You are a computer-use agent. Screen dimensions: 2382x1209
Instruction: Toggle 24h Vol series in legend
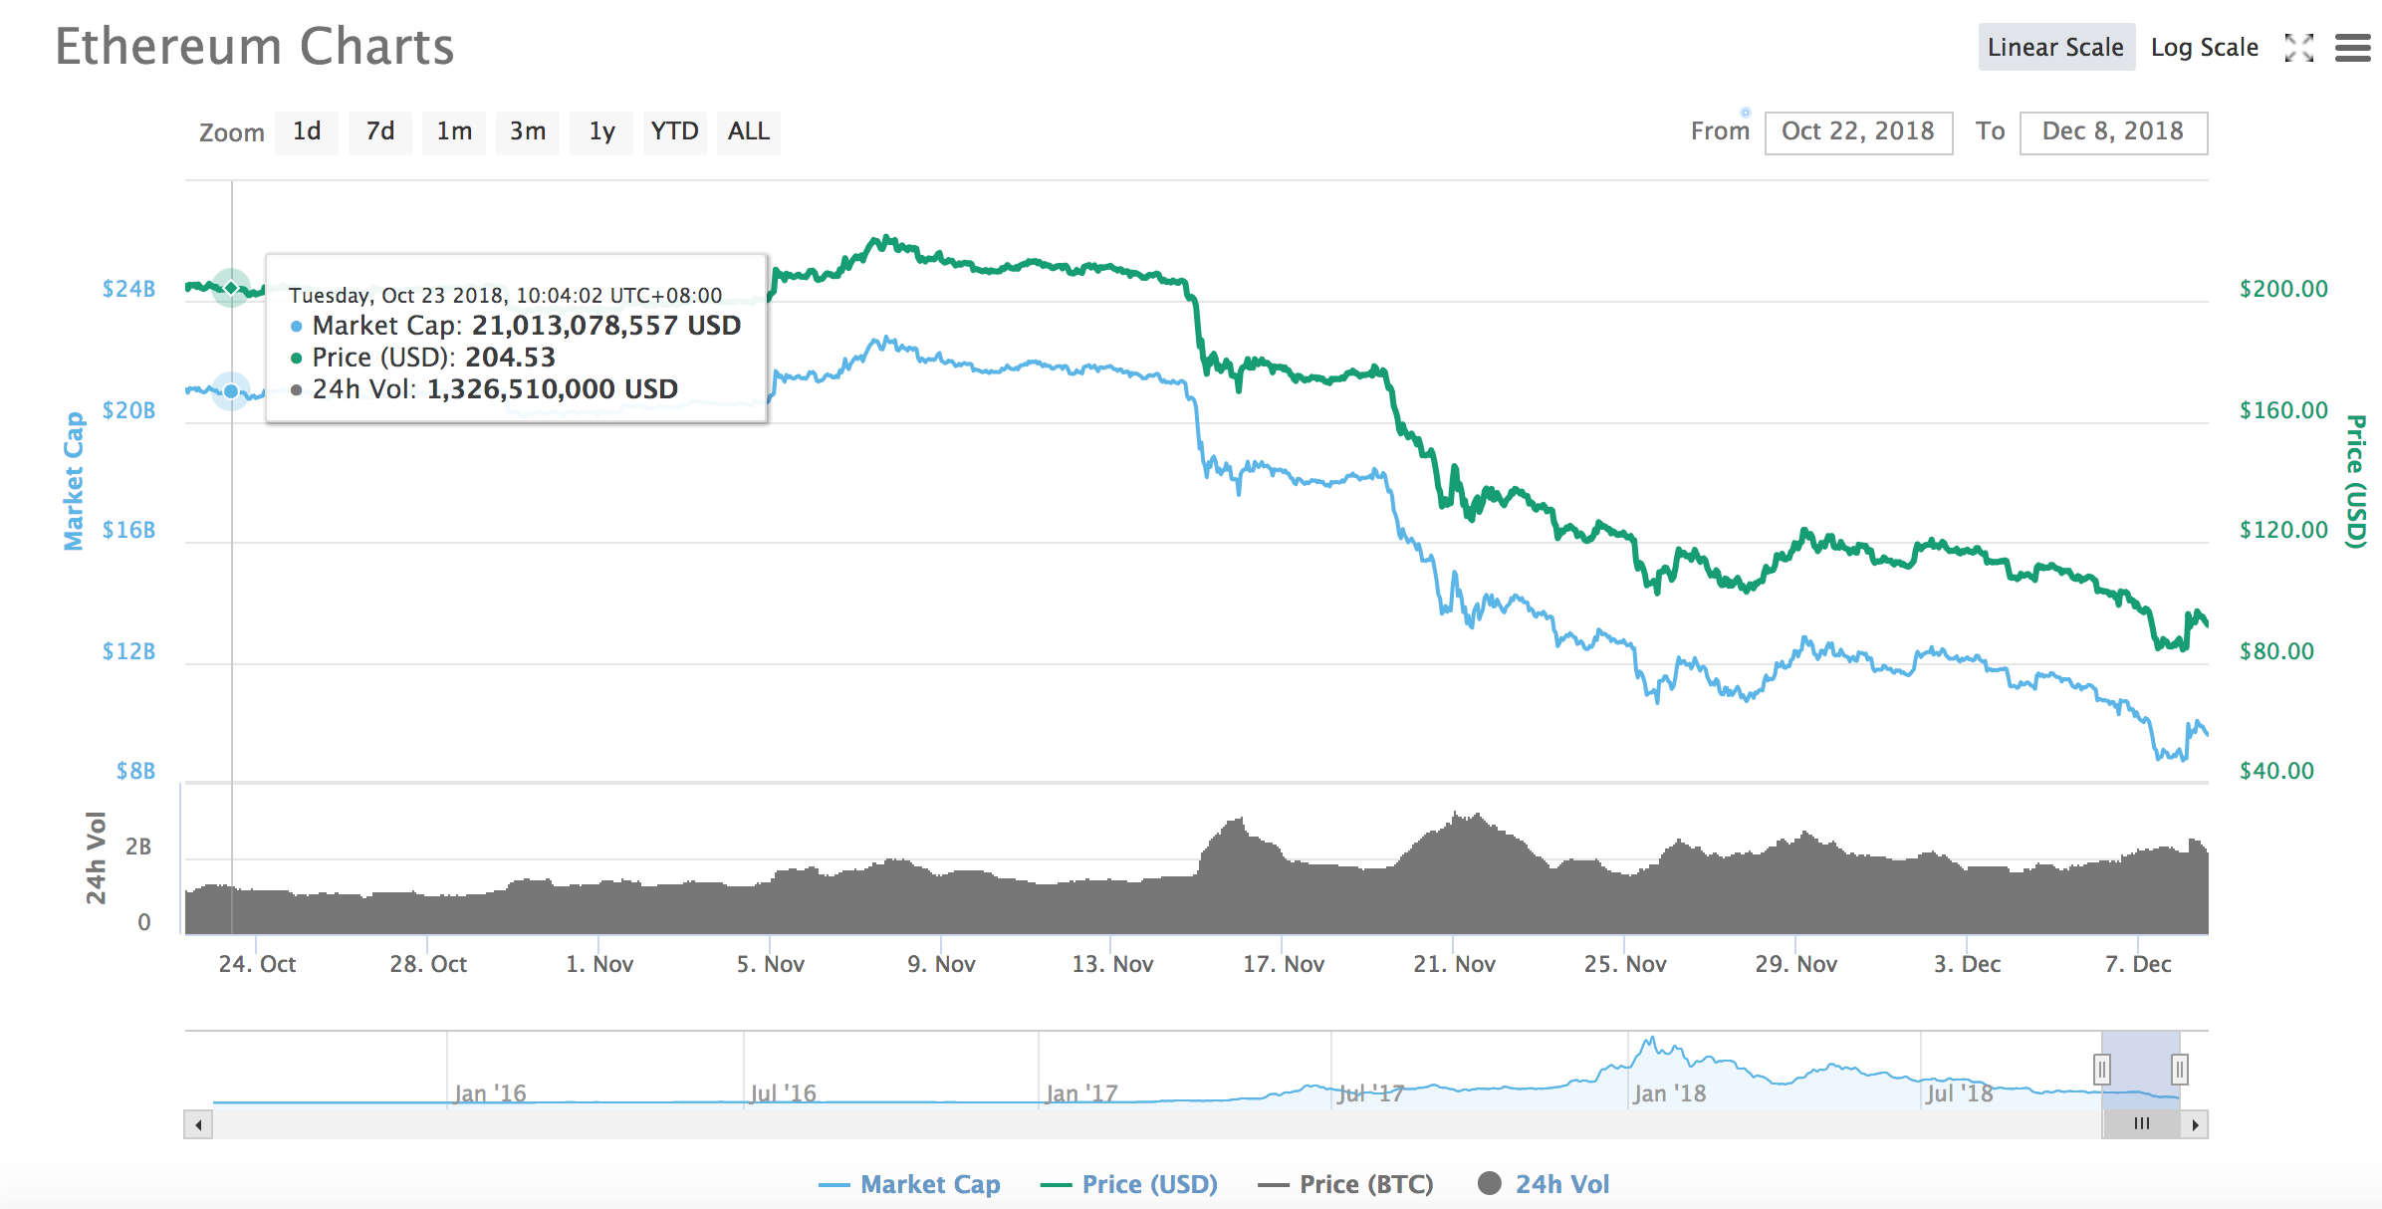pos(1544,1184)
